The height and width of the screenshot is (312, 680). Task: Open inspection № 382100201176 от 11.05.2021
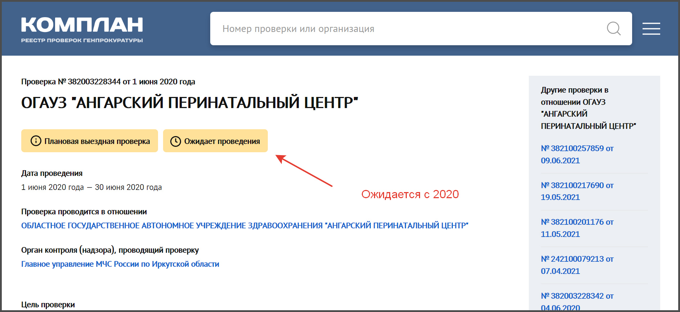[x=577, y=228]
